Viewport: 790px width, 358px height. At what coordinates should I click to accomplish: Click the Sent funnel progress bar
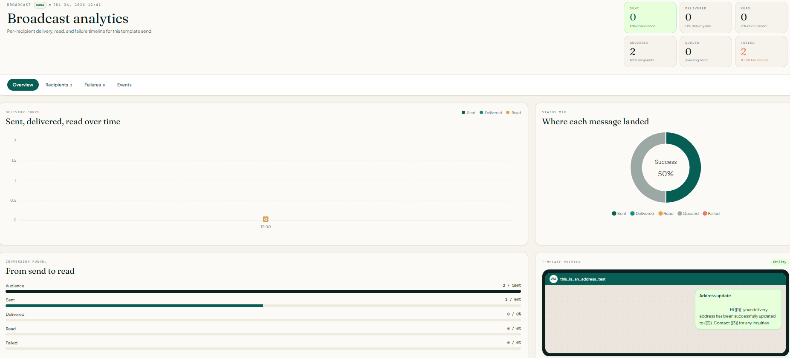click(263, 306)
